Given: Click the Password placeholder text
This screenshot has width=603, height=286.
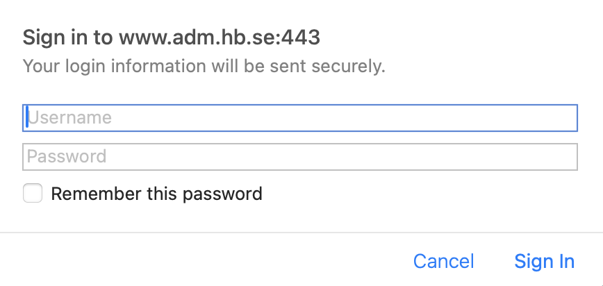Looking at the screenshot, I should 67,157.
